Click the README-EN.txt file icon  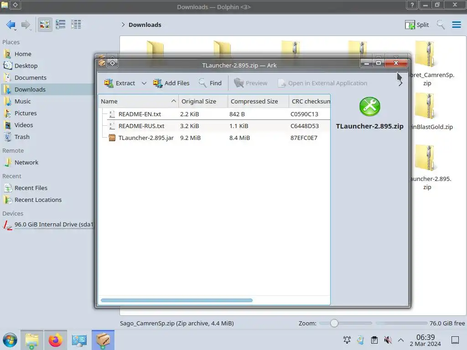tap(112, 114)
